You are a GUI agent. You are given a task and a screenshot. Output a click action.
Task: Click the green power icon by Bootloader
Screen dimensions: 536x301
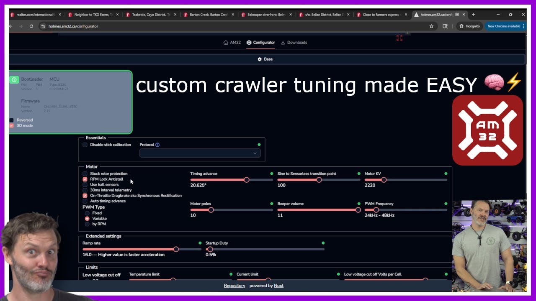tap(14, 79)
